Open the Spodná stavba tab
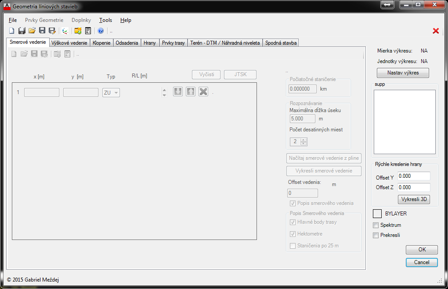The width and height of the screenshot is (448, 289). coord(281,43)
